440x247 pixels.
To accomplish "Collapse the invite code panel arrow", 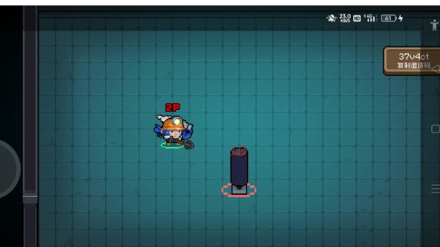I will [436, 68].
